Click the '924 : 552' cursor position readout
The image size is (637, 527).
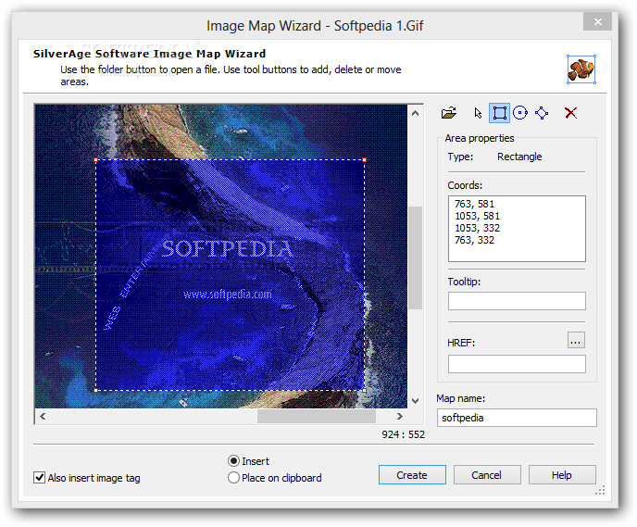pos(403,434)
